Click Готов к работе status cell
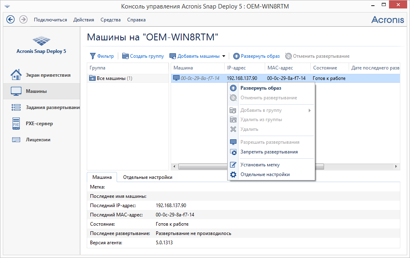Viewport: 410px width, 258px height. (329, 78)
